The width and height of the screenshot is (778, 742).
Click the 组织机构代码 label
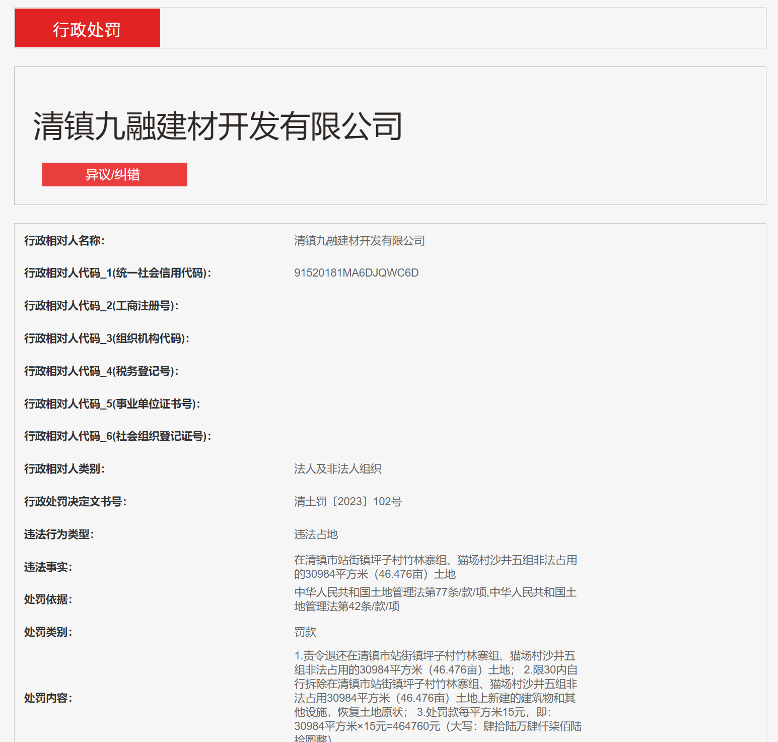point(107,339)
